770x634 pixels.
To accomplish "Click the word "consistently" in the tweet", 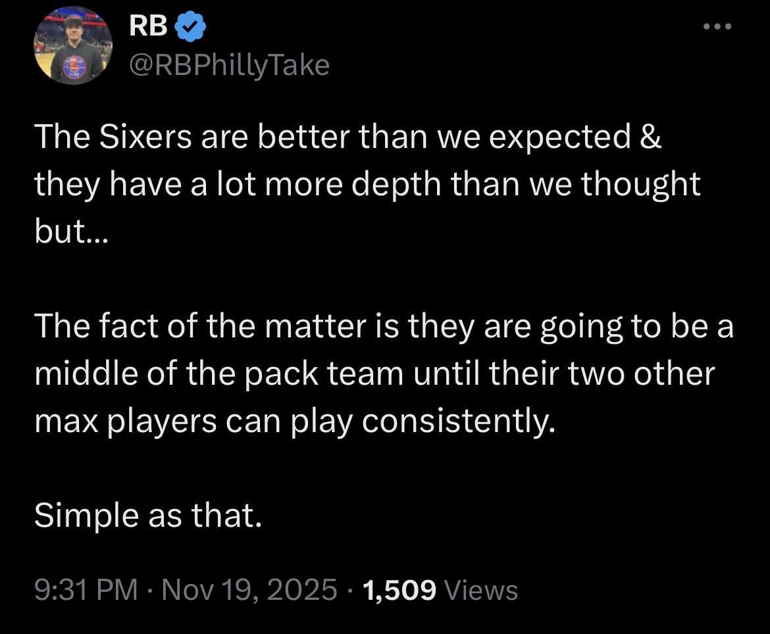I will click(x=455, y=421).
